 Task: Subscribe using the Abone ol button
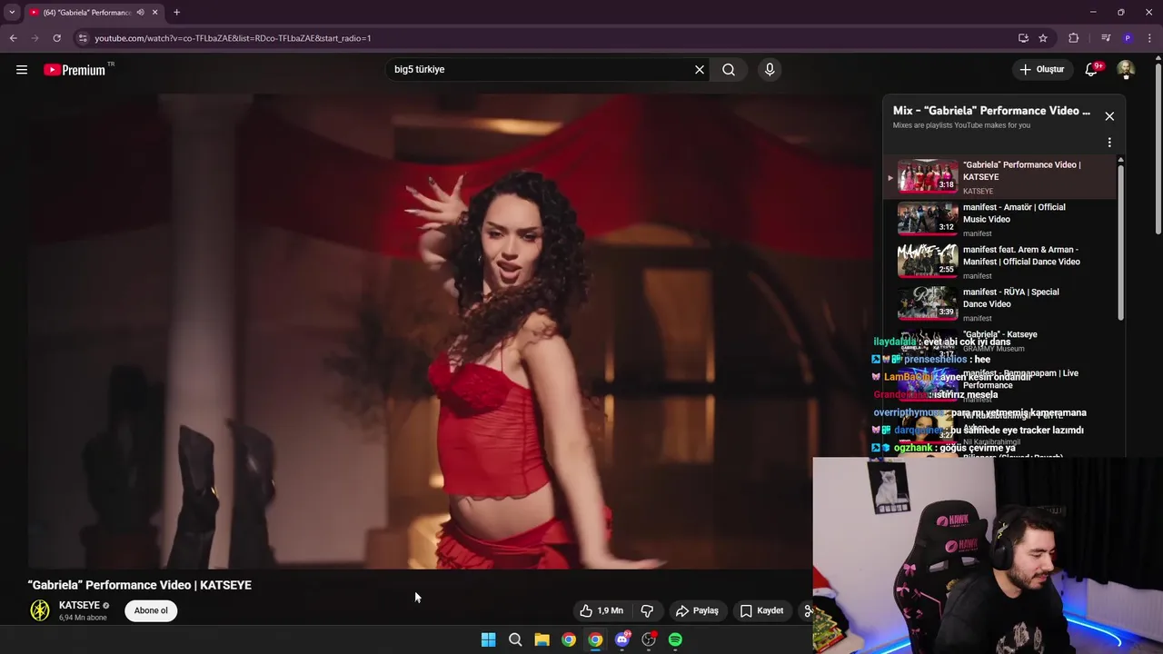point(151,611)
